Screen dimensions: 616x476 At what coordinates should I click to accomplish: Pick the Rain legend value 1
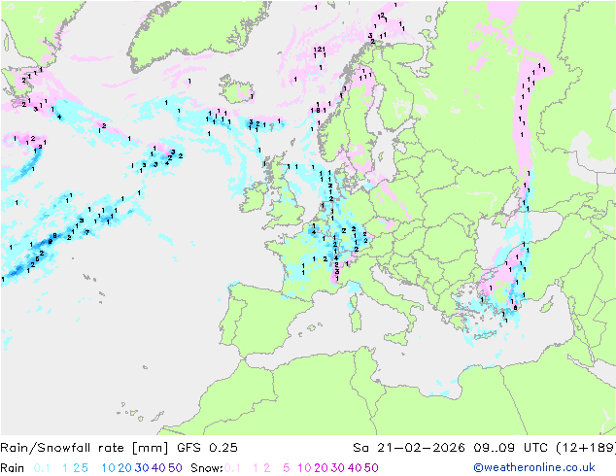(x=65, y=468)
